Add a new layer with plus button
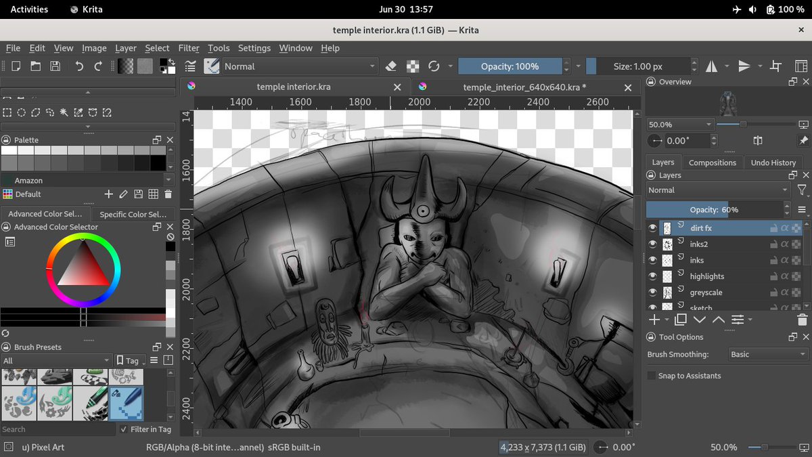 (654, 320)
